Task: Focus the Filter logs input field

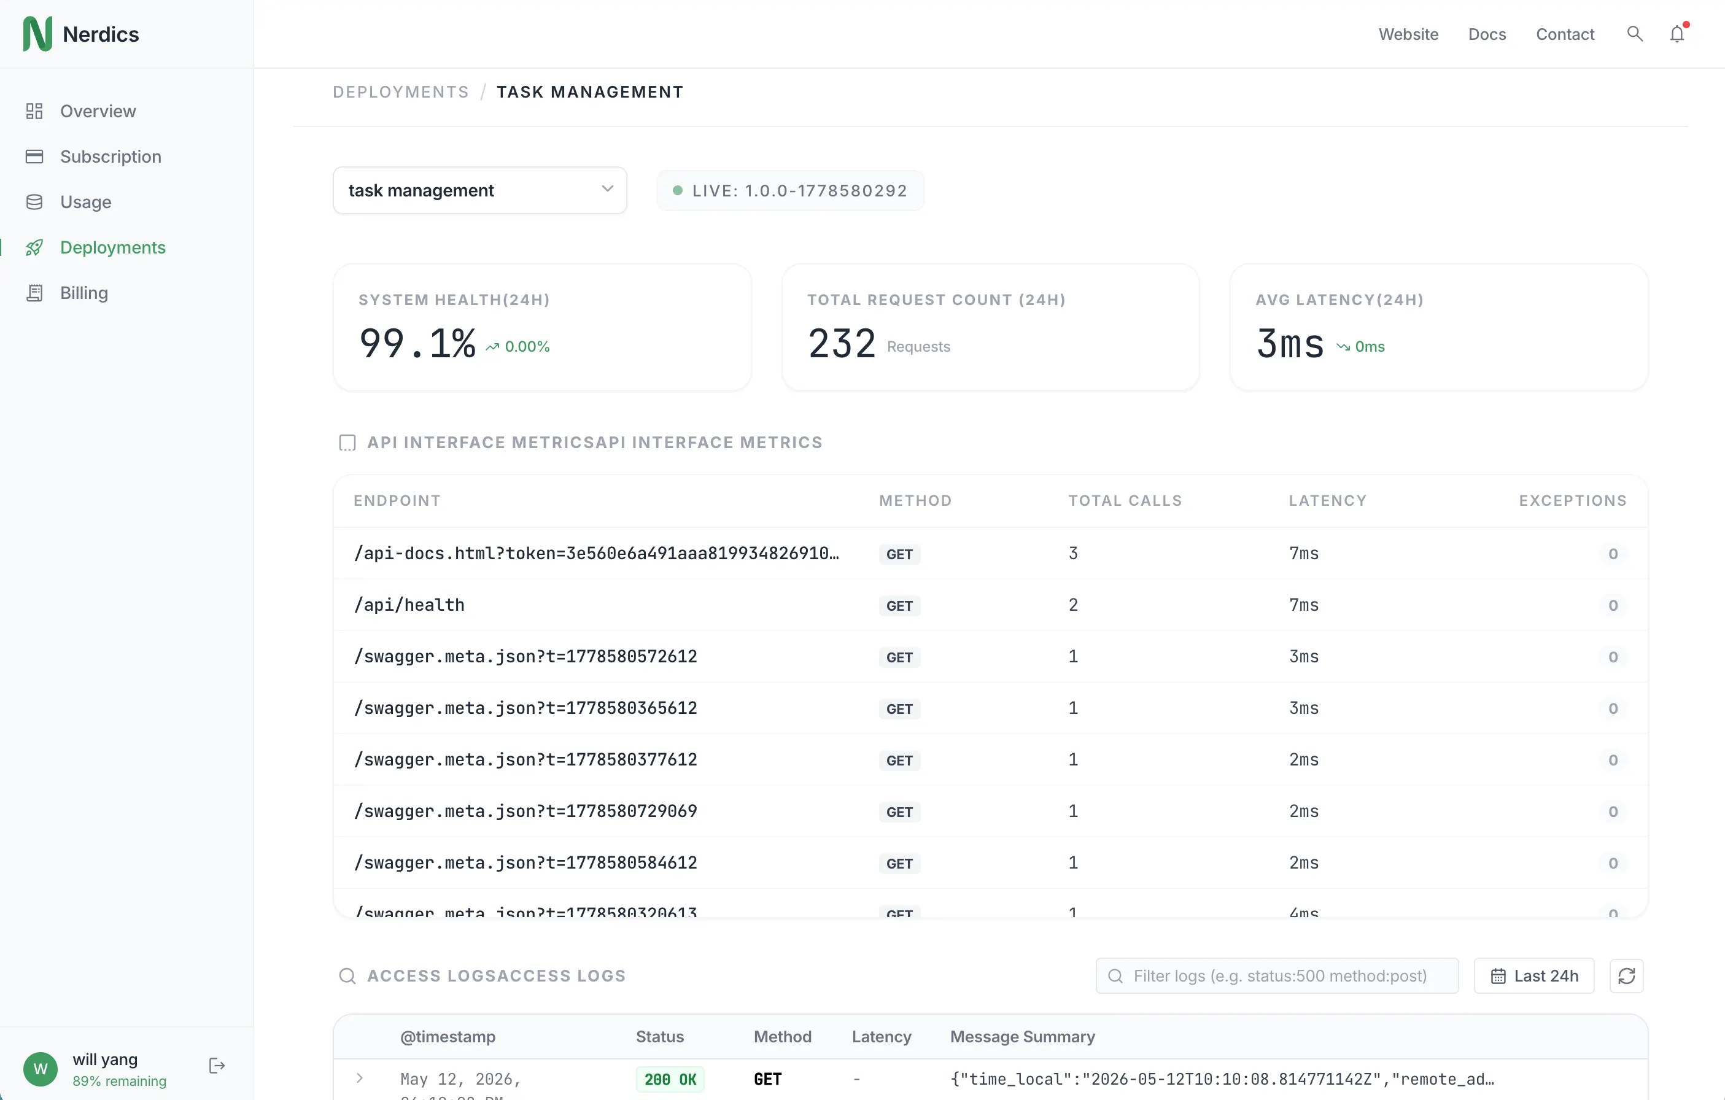Action: point(1277,975)
